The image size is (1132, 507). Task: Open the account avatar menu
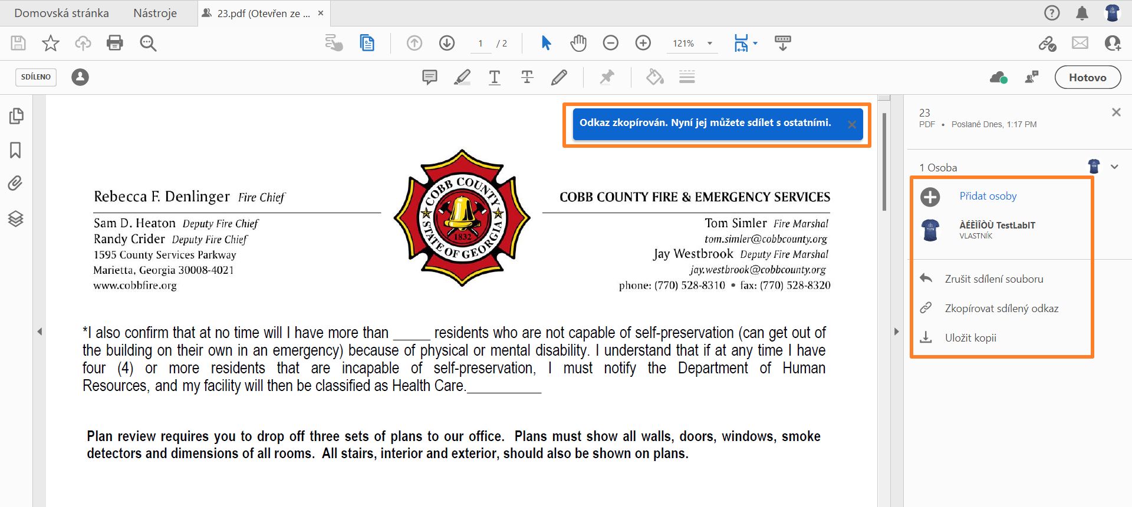1113,13
